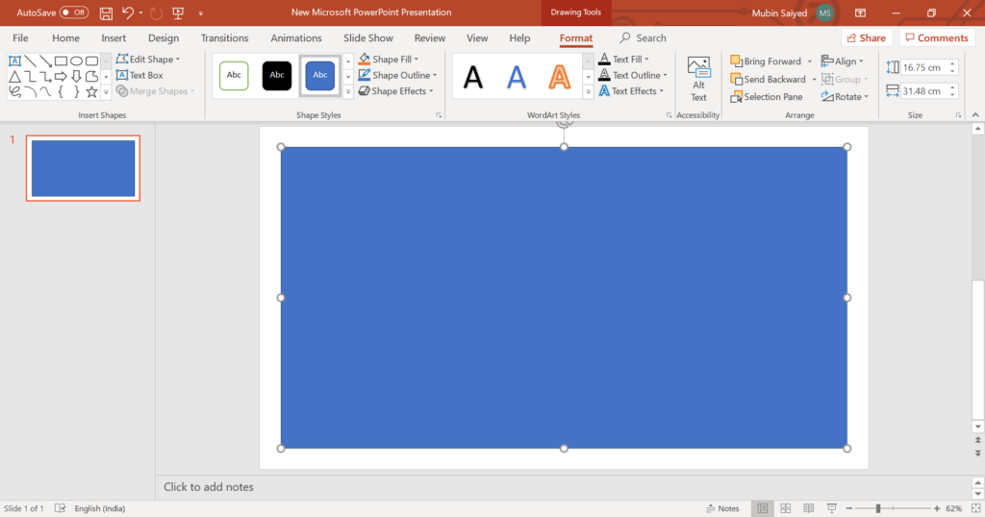Select the orange outlined WordArt style

560,77
